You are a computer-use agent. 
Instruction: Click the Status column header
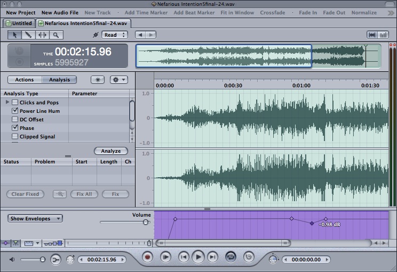15,162
